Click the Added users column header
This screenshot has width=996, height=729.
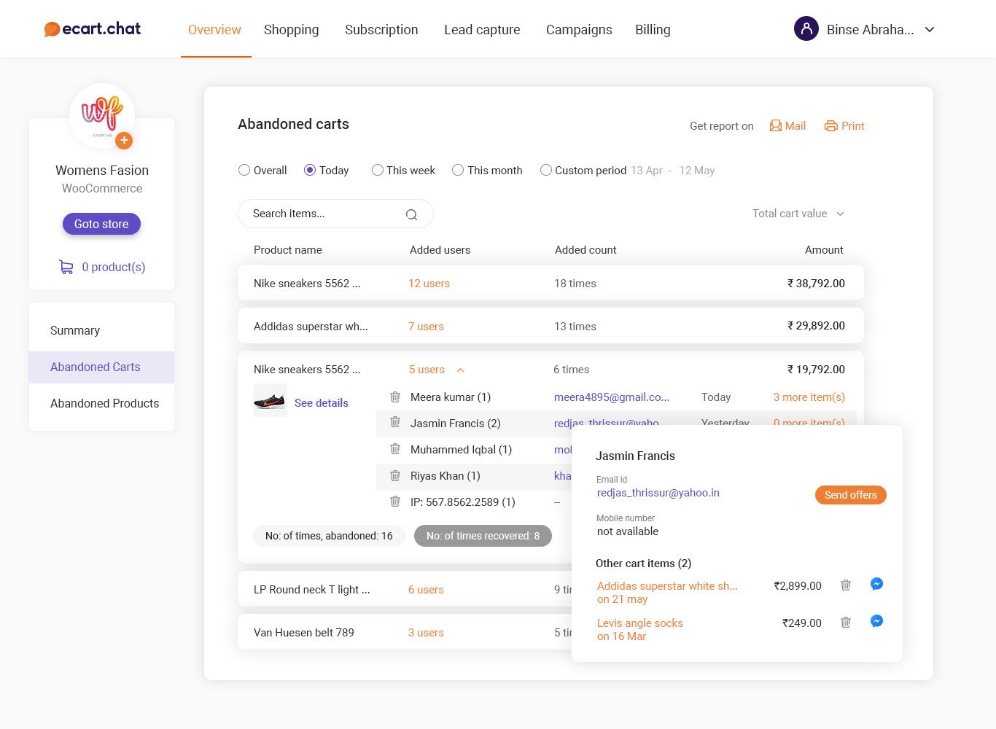pyautogui.click(x=440, y=250)
